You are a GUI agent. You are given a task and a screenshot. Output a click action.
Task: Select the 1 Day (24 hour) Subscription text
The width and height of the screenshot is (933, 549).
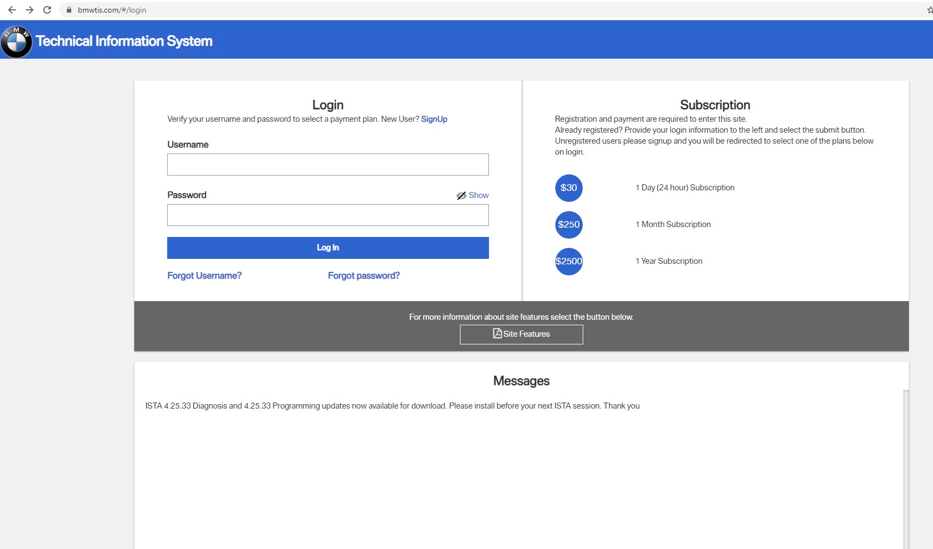click(x=685, y=188)
